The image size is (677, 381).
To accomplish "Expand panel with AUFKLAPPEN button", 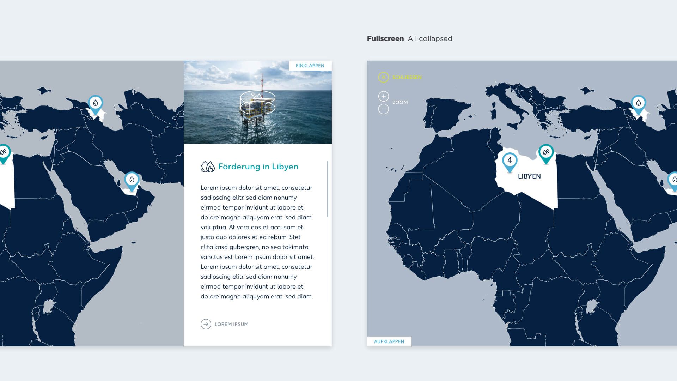I will coord(389,341).
